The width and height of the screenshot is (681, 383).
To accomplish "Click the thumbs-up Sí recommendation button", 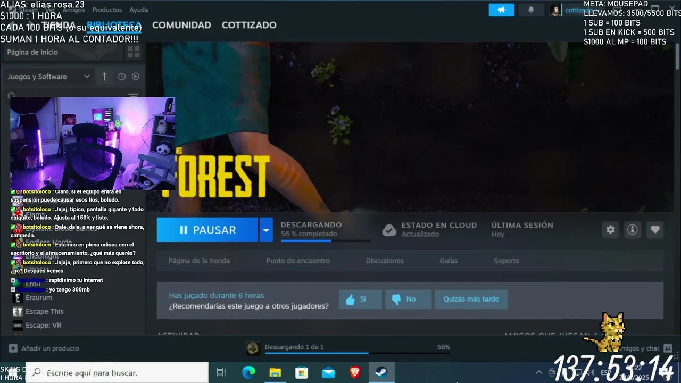I will click(360, 299).
